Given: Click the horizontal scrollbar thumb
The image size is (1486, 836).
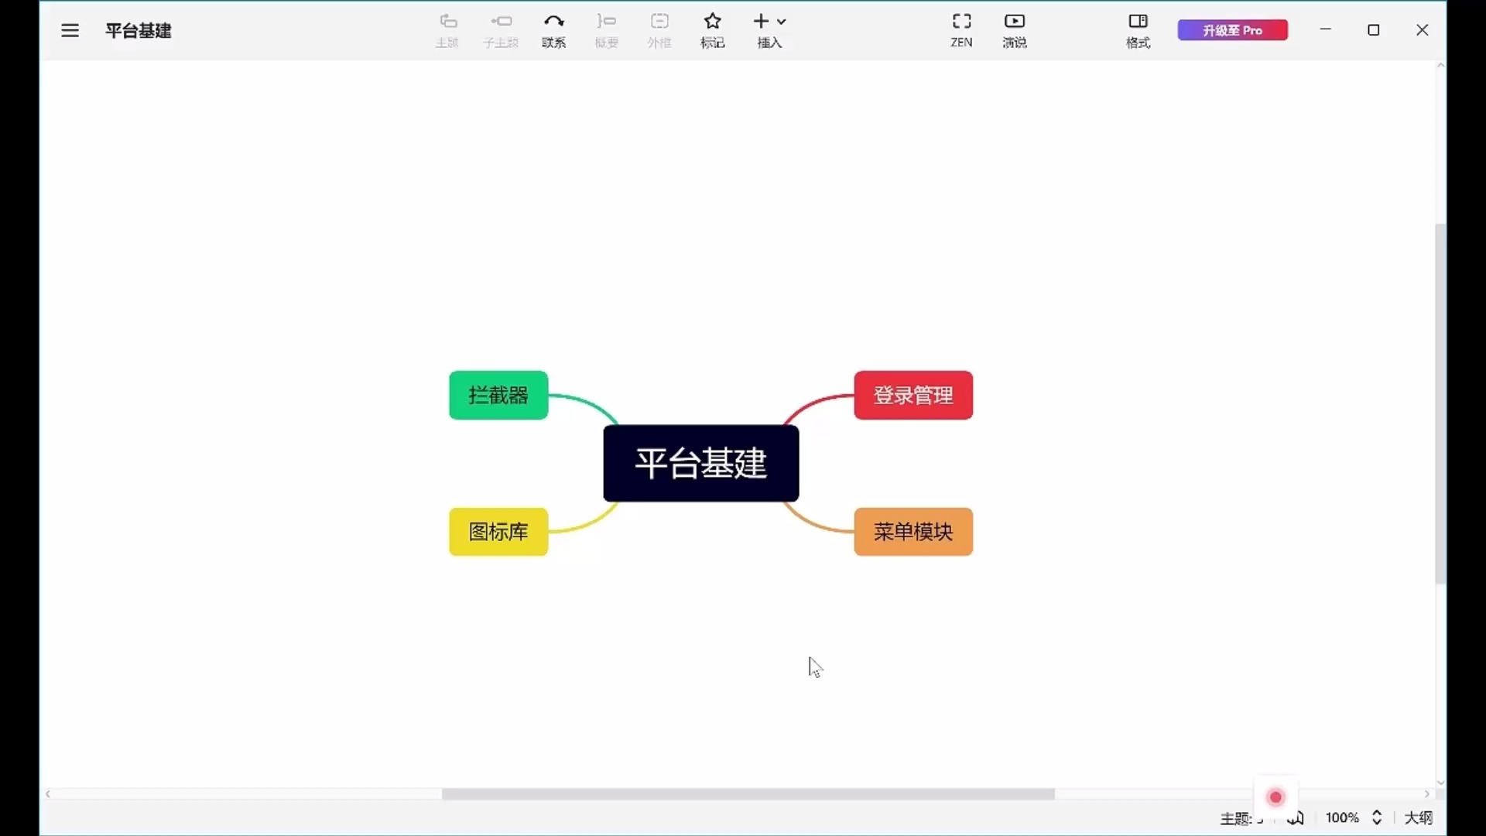Looking at the screenshot, I should click(748, 794).
